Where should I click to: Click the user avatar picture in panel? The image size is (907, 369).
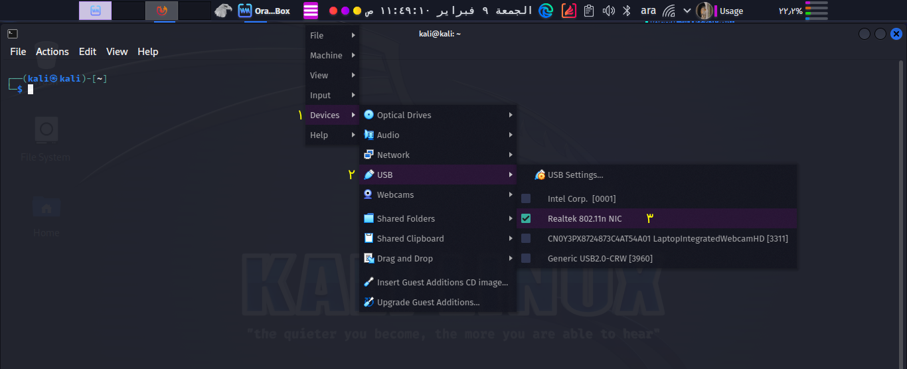[704, 11]
